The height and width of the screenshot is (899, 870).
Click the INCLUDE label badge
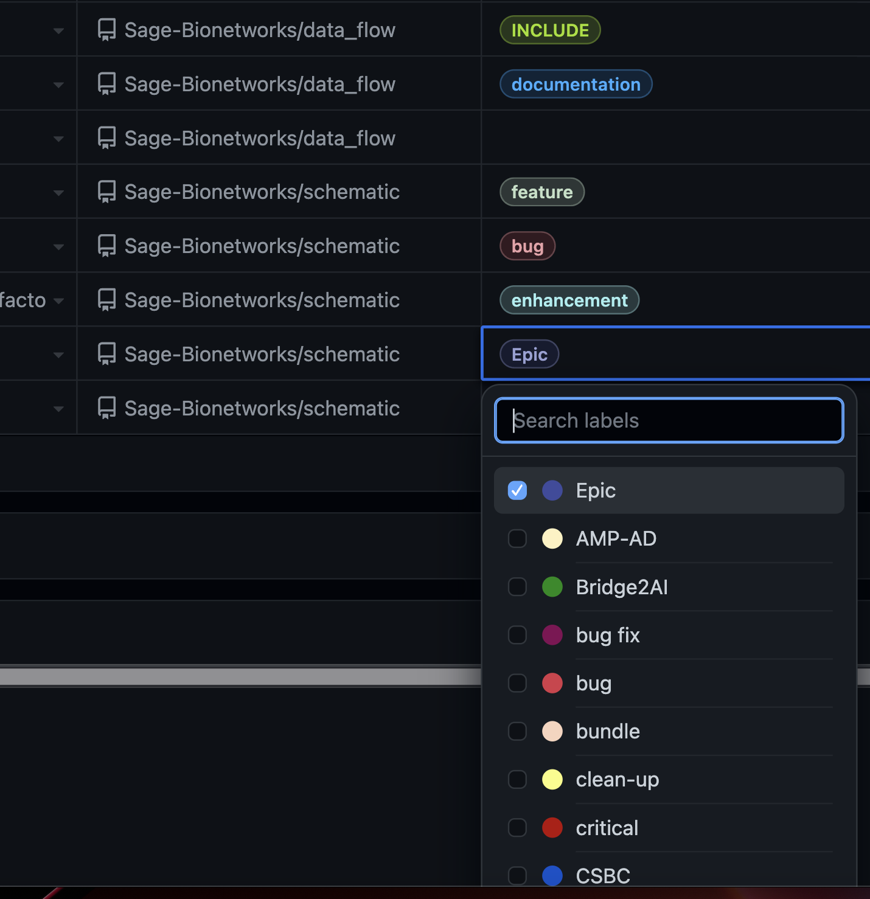(x=550, y=30)
